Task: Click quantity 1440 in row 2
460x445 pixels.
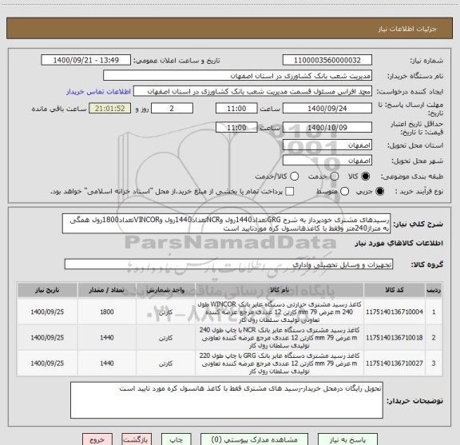Action: 107,338
